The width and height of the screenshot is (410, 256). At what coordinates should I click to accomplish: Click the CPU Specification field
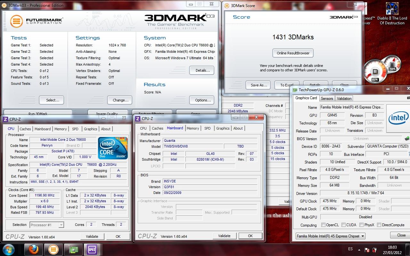[x=78, y=165]
